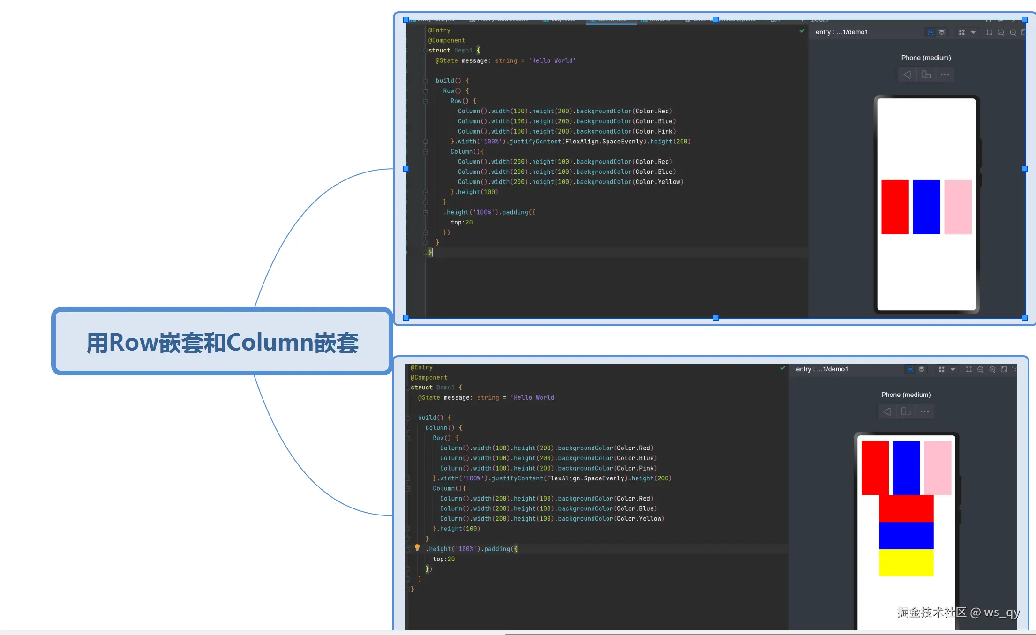
Task: Rotate device icon in upper previewer
Action: coord(926,75)
